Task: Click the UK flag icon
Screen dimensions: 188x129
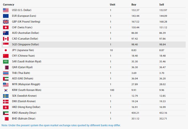Action: point(6,22)
